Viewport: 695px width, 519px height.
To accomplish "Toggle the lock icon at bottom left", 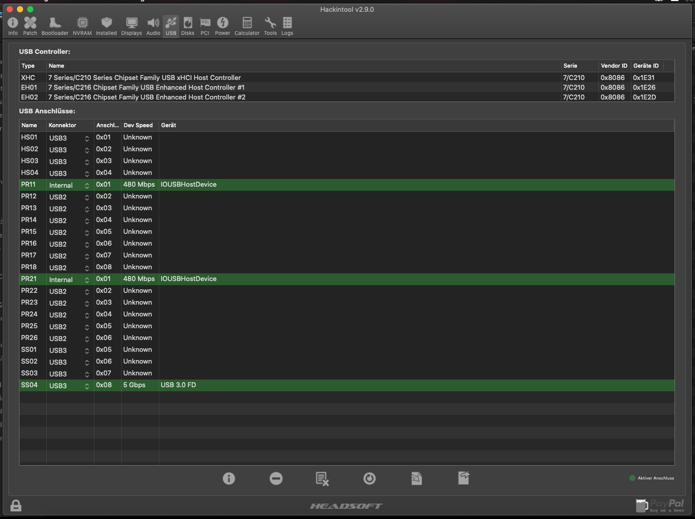I will click(16, 506).
